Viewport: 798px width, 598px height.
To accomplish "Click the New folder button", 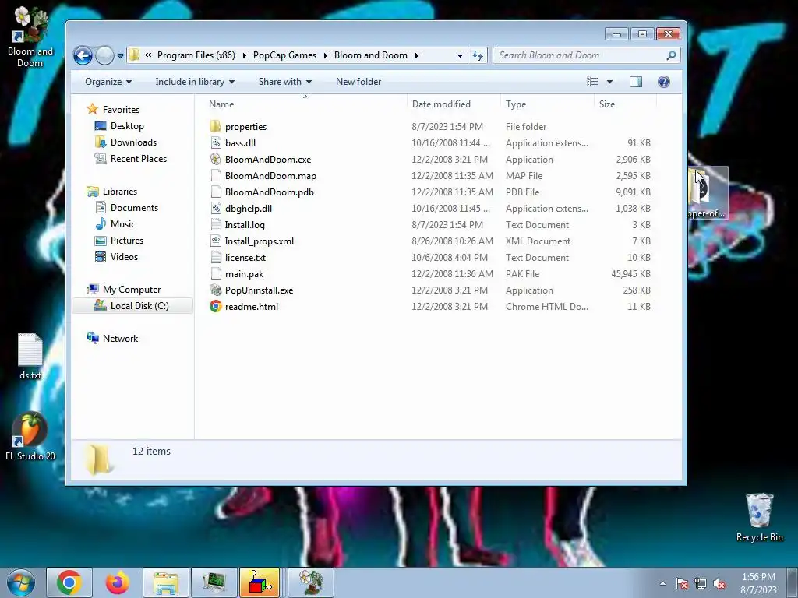I will coord(358,81).
